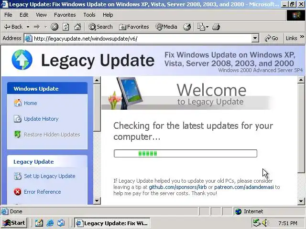Click the Go button next to address
The width and height of the screenshot is (306, 229).
pyautogui.click(x=272, y=38)
